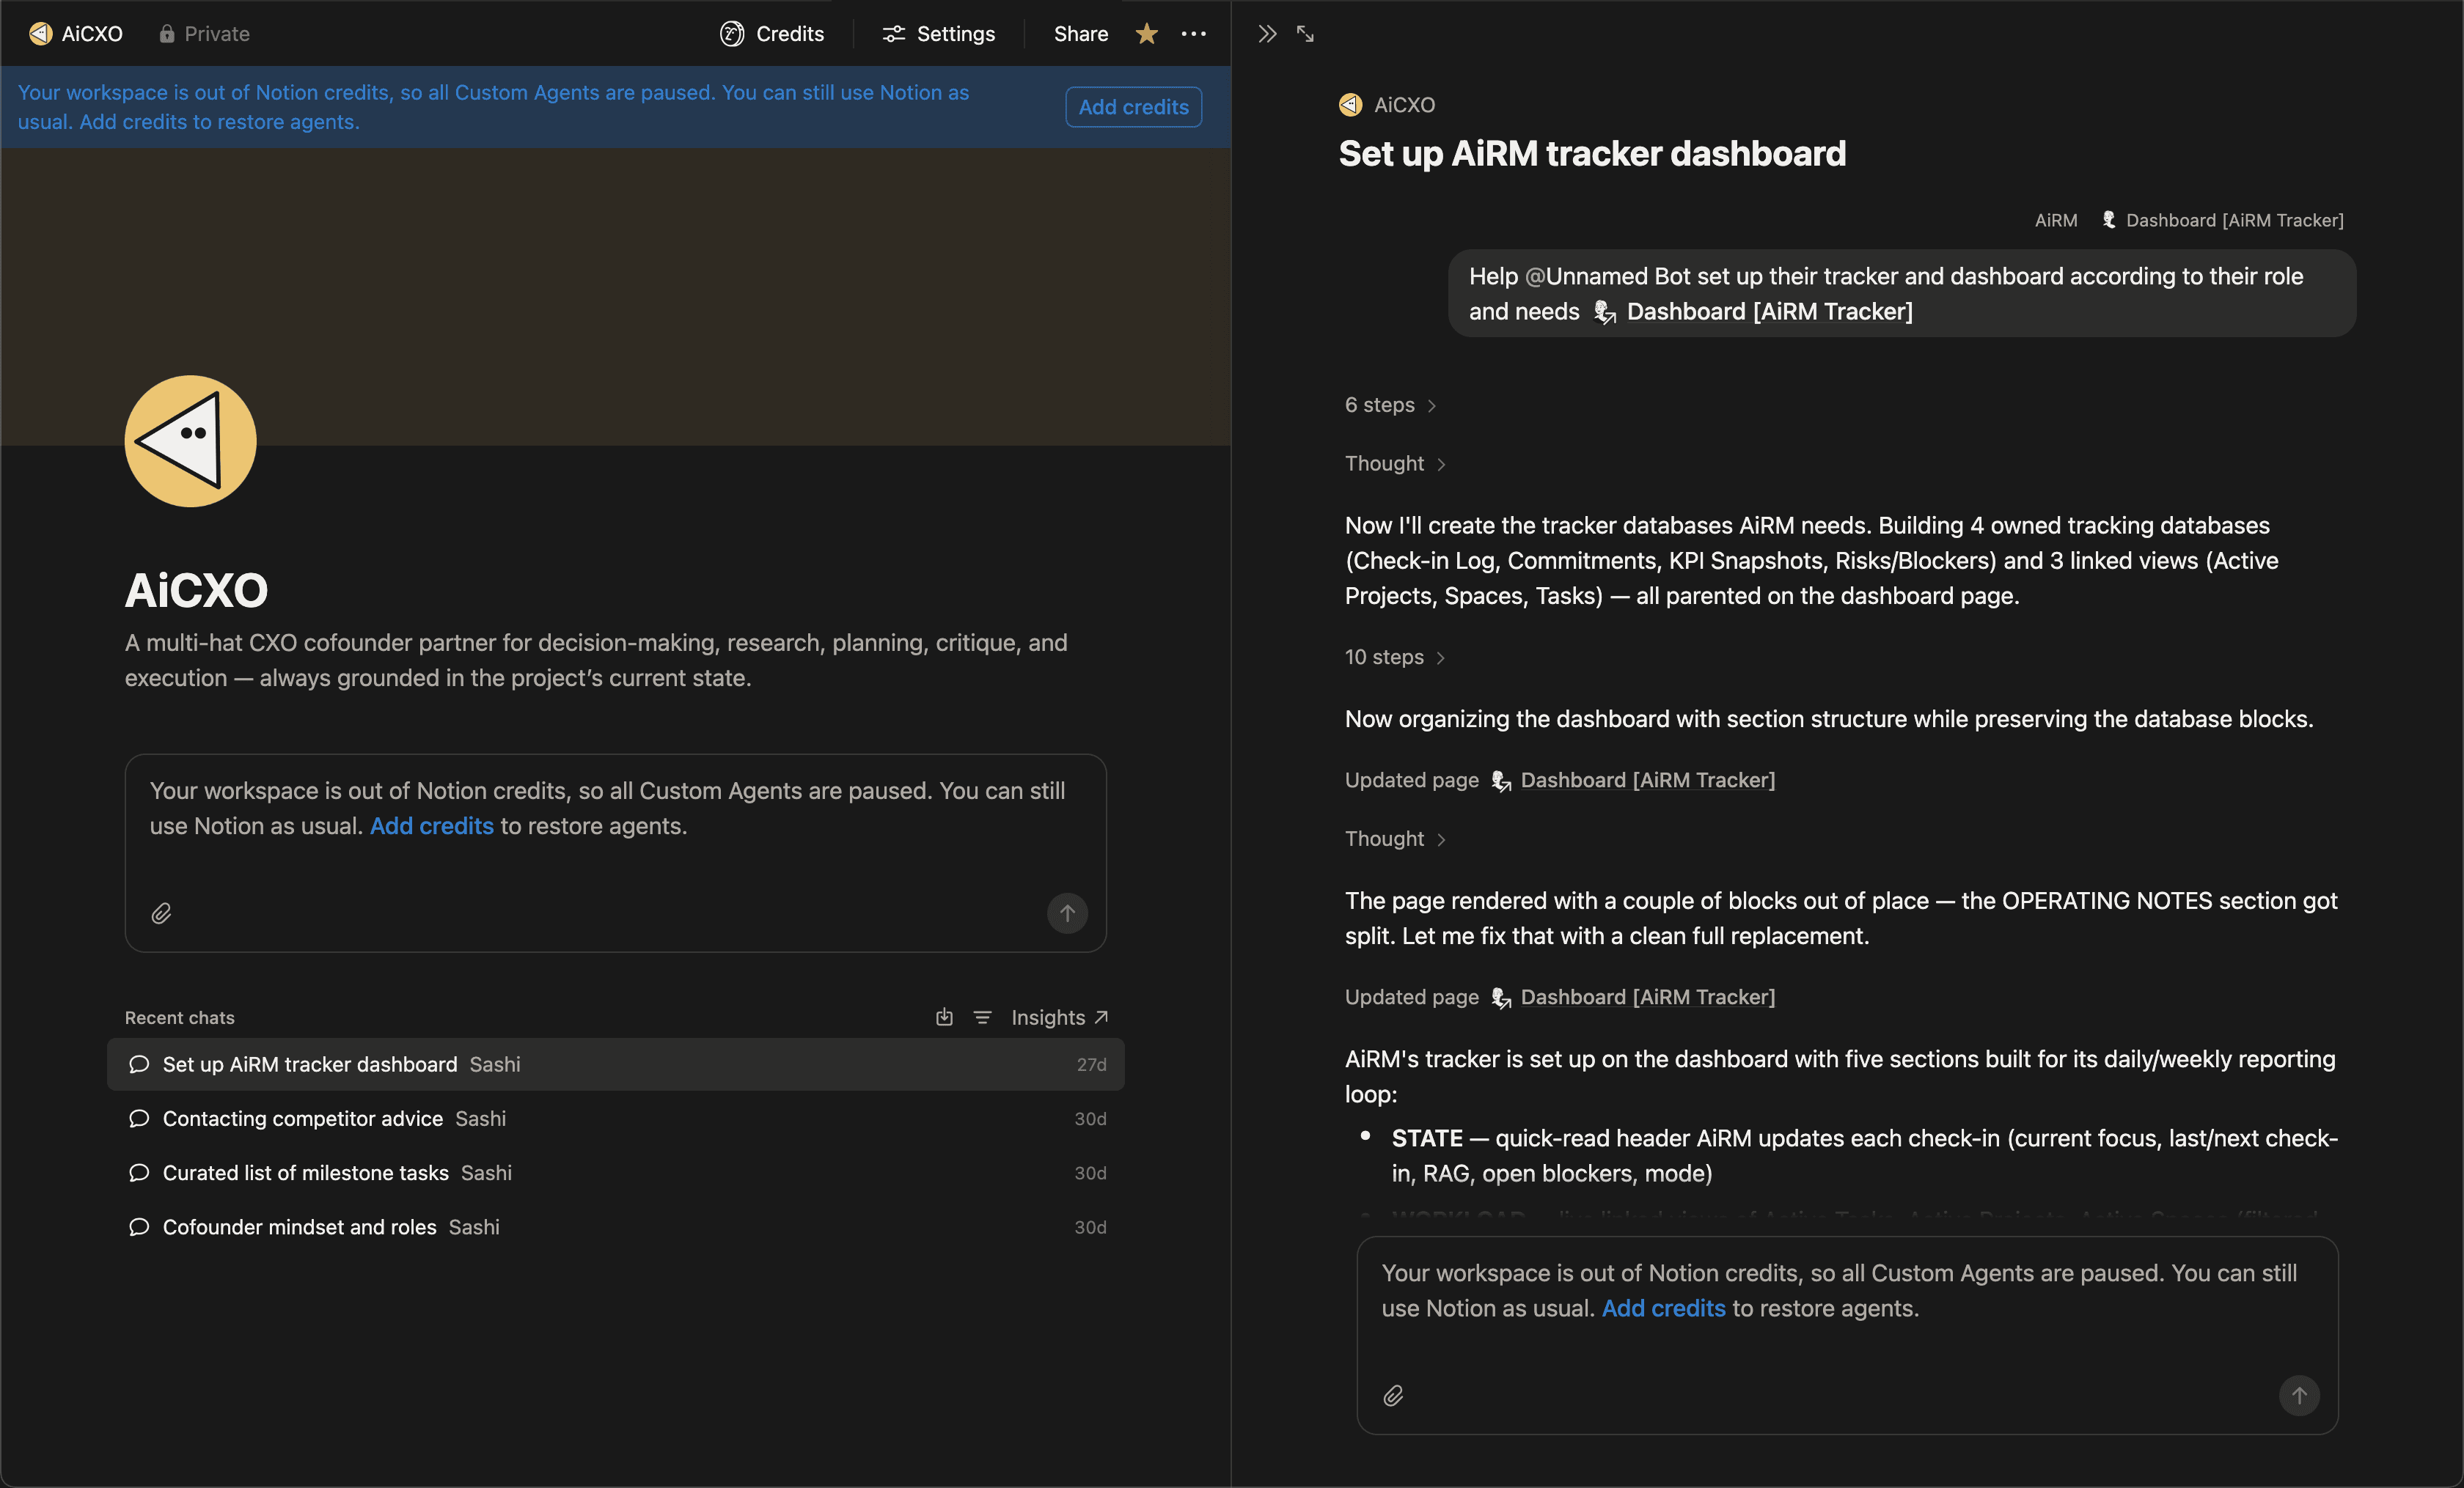Expand the 6 steps section

point(1390,405)
